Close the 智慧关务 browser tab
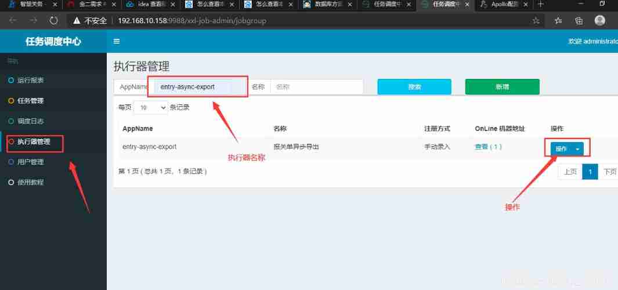Image resolution: width=618 pixels, height=290 pixels. (55, 4)
